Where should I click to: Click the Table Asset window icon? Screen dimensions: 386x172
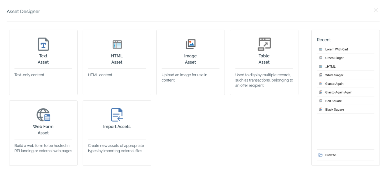coord(264,44)
